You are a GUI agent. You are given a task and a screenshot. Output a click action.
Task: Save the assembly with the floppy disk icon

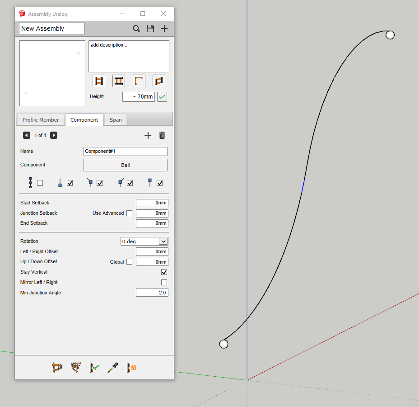tap(150, 28)
